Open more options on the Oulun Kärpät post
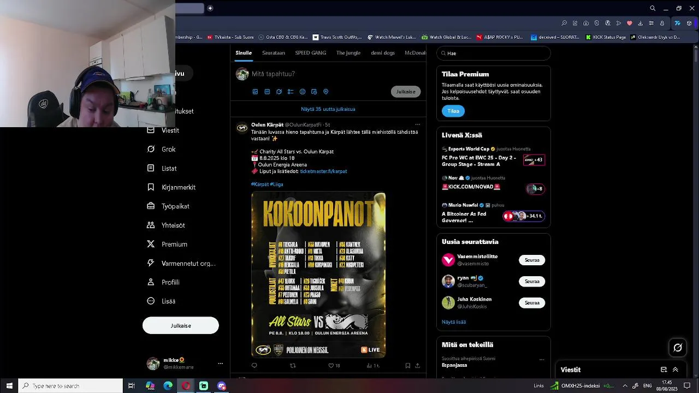This screenshot has height=393, width=699. pos(418,124)
